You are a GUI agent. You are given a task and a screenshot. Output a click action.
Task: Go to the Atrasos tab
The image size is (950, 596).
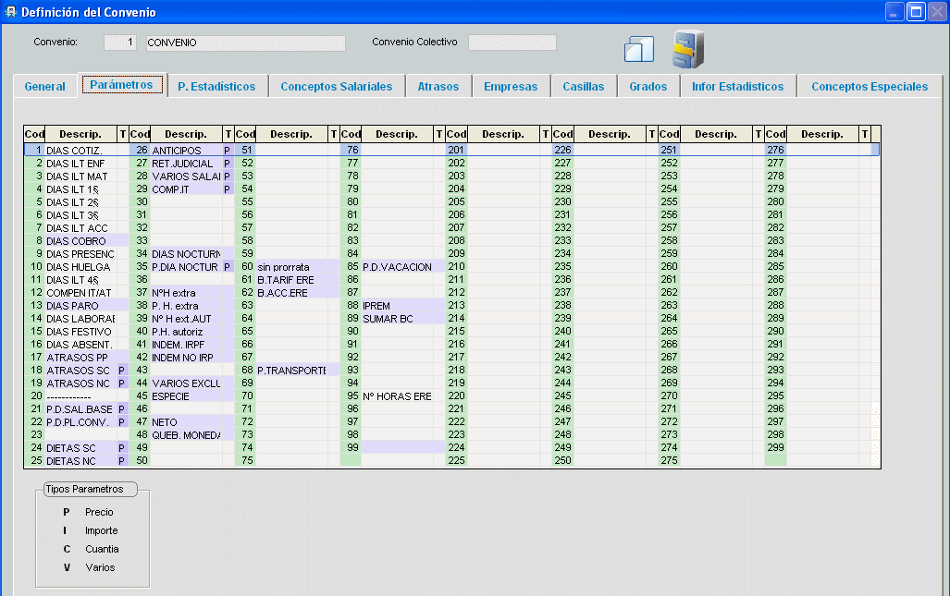(x=438, y=86)
